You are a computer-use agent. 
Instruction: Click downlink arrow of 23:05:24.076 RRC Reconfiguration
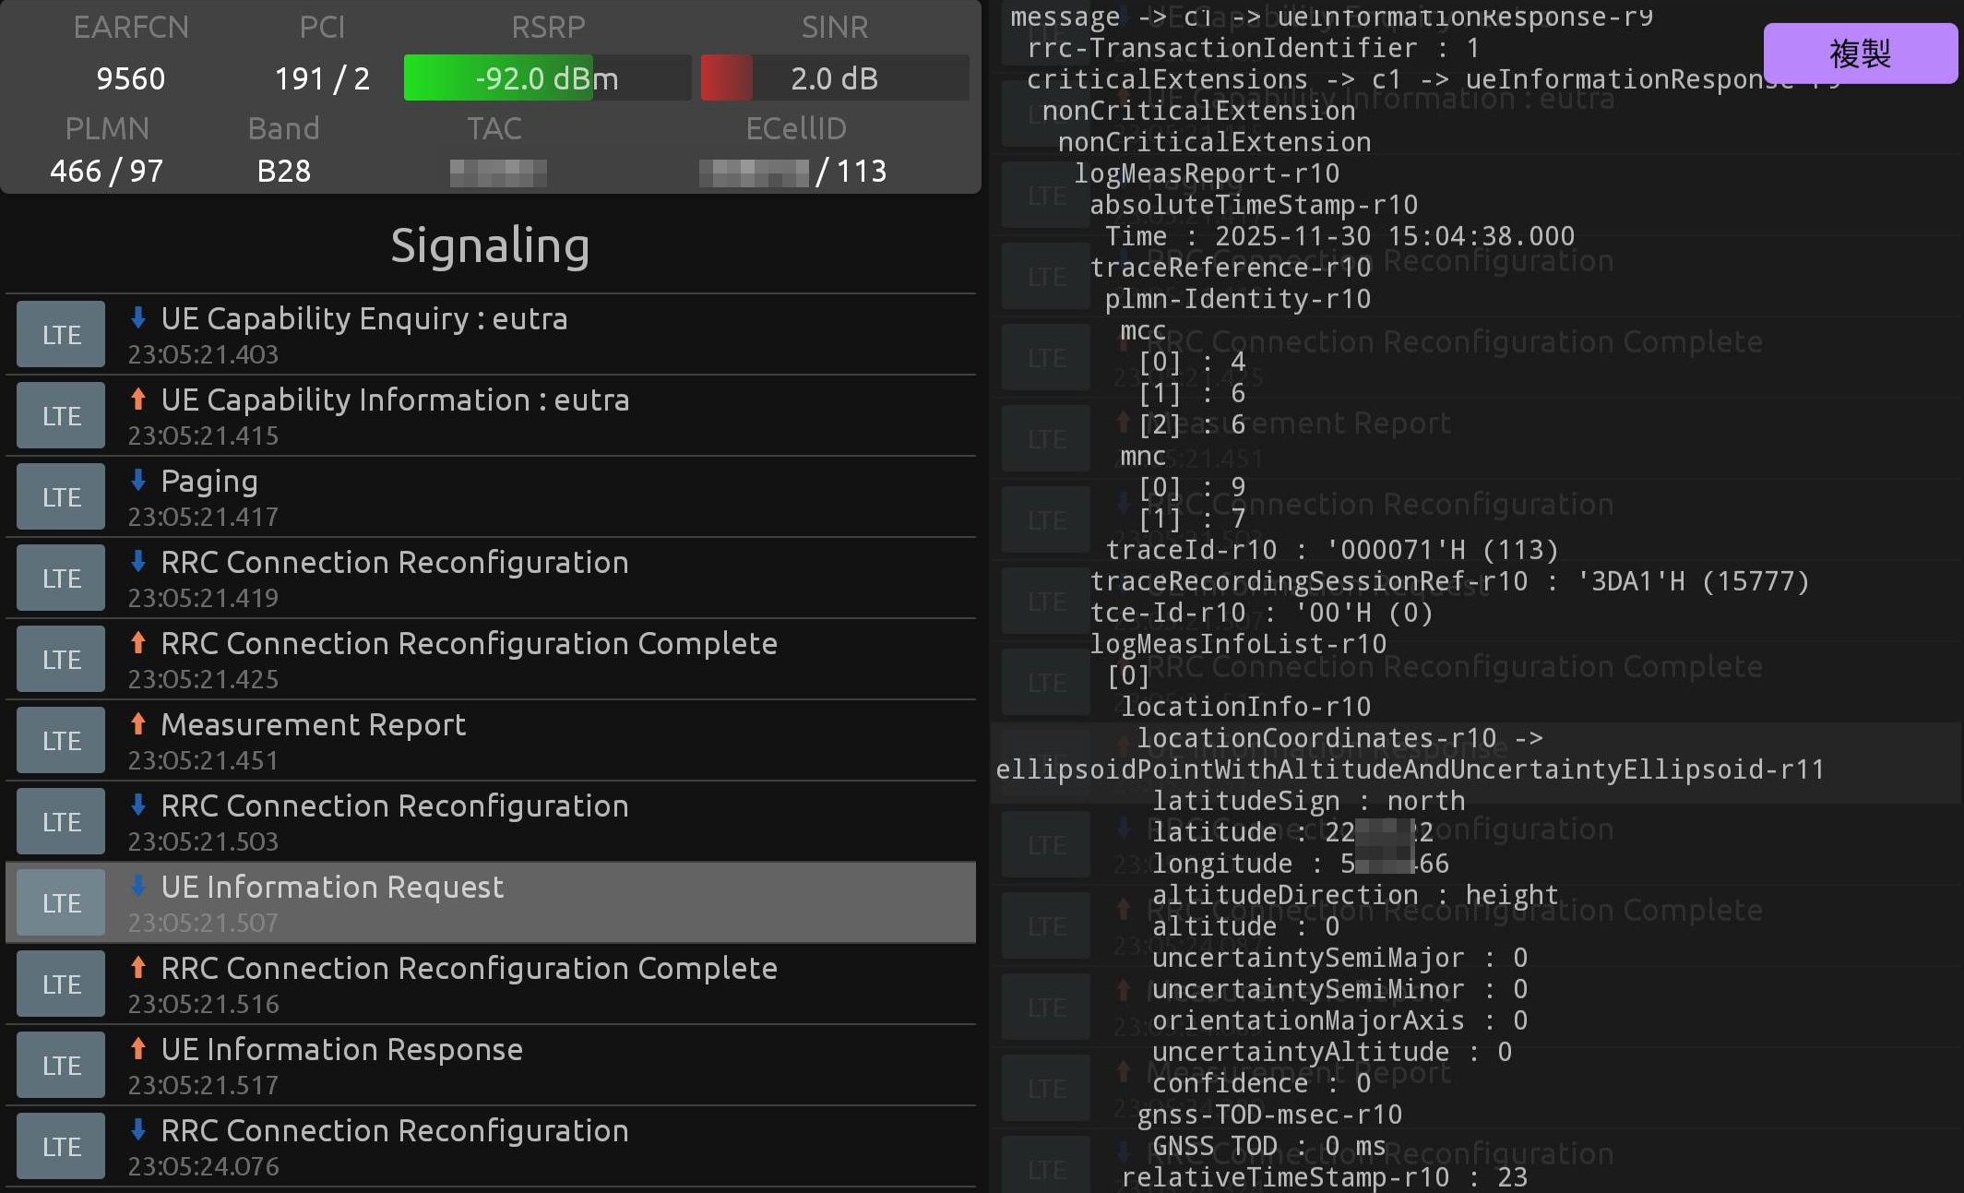click(138, 1129)
